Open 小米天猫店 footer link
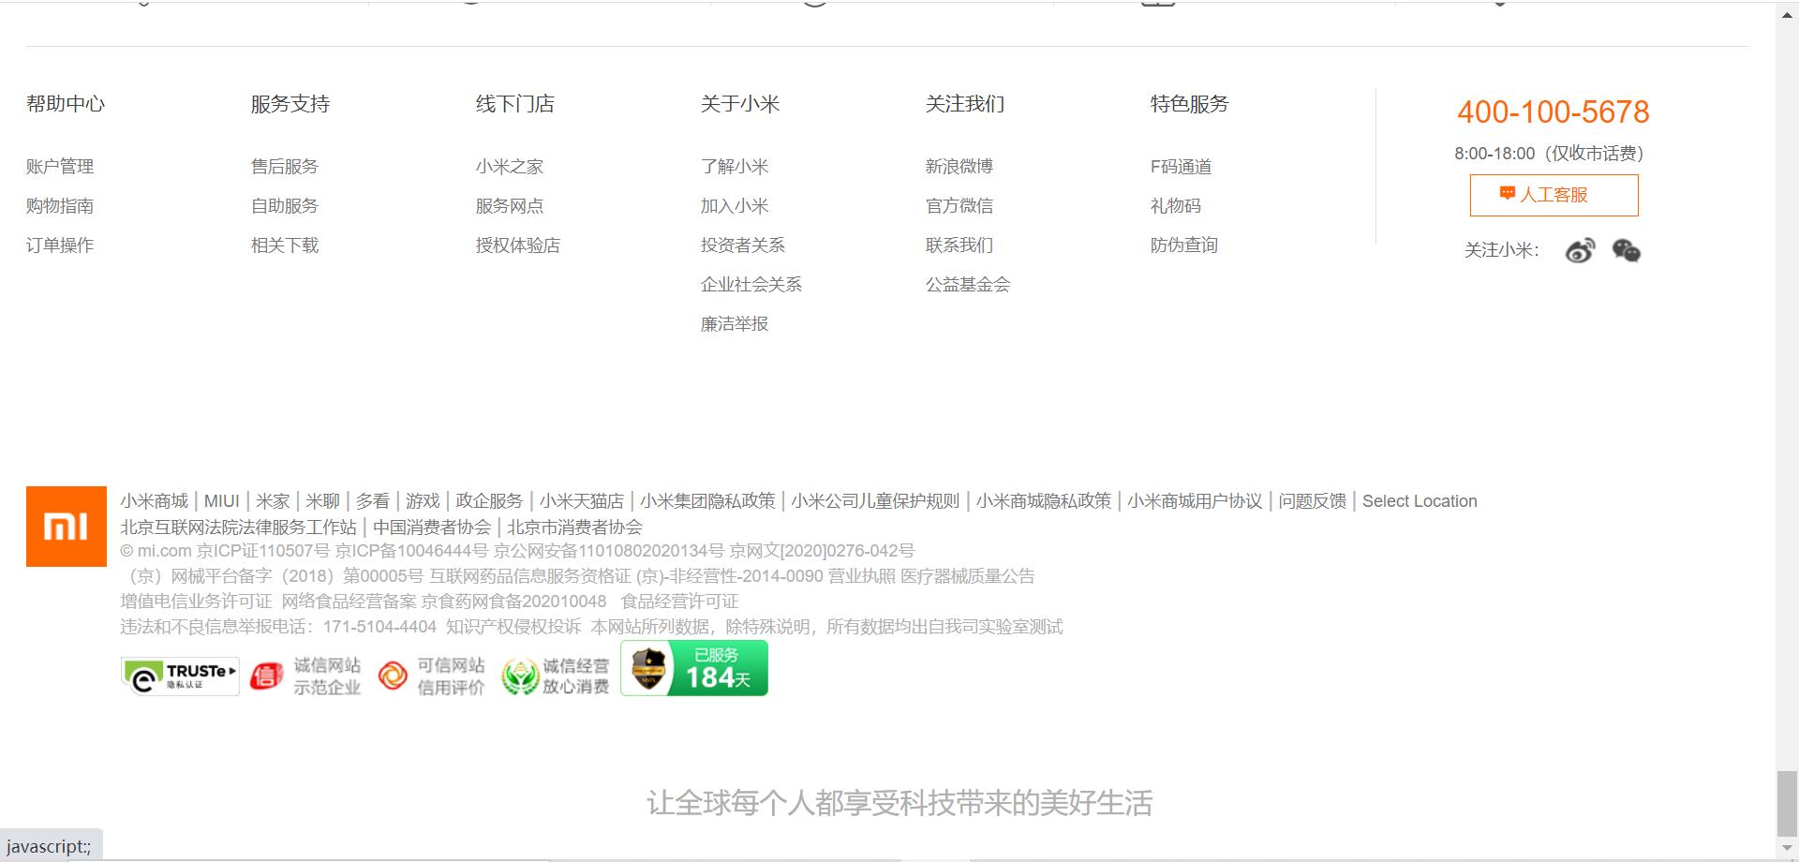The width and height of the screenshot is (1799, 862). [x=582, y=501]
